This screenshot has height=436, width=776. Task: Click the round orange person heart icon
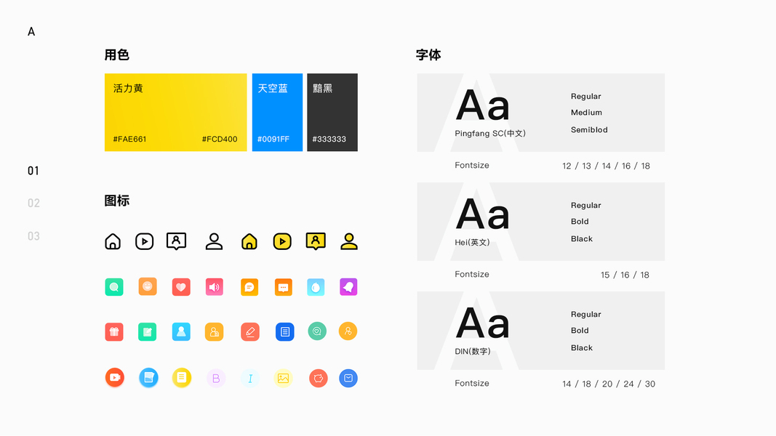click(x=348, y=331)
